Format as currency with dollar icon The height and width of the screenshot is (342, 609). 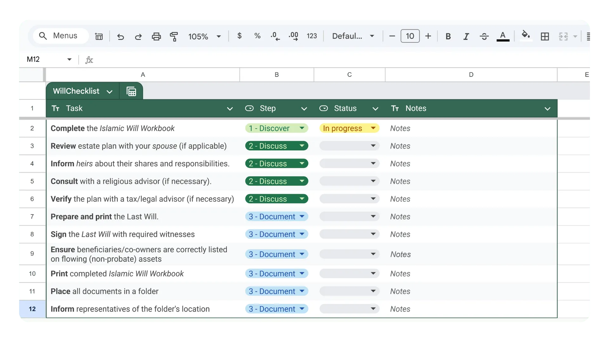(239, 36)
